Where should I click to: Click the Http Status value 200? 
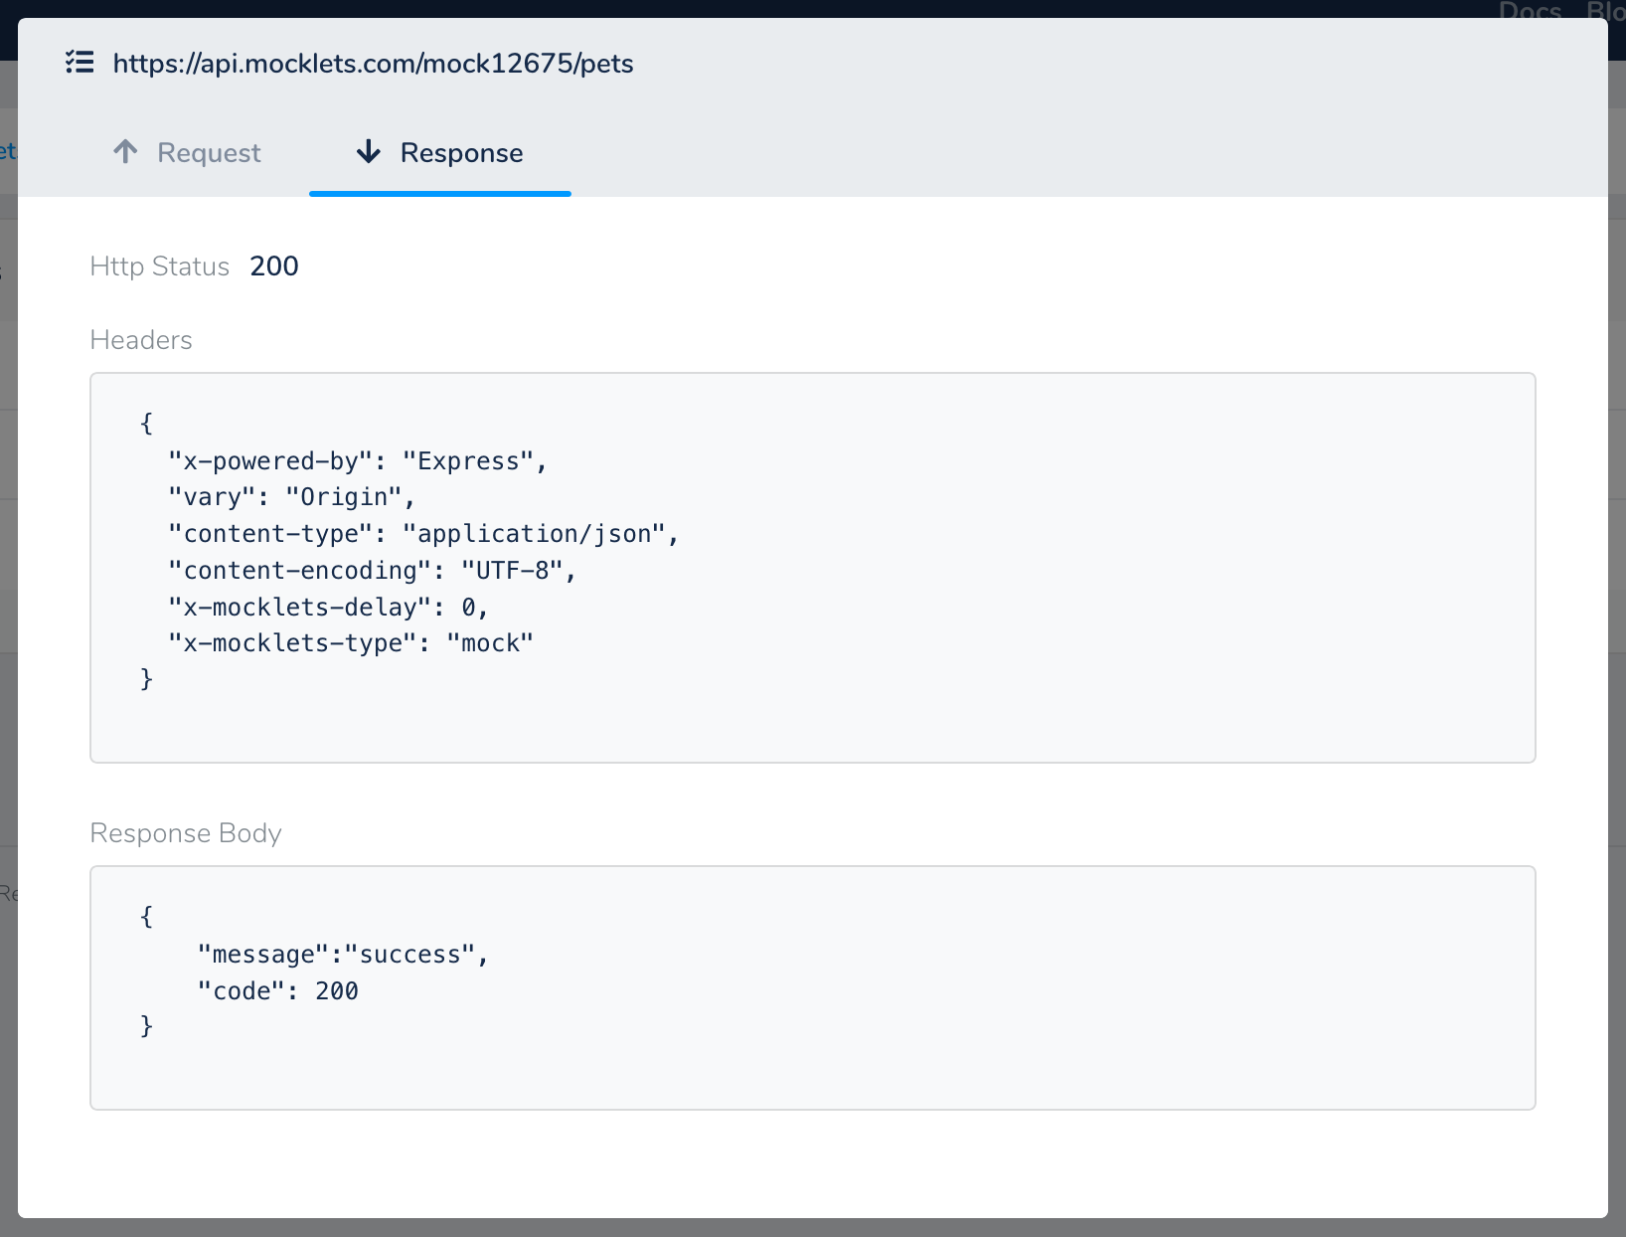click(x=274, y=265)
